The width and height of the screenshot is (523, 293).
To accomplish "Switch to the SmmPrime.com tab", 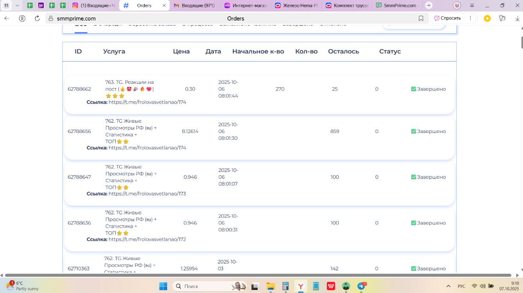I will 396,6.
